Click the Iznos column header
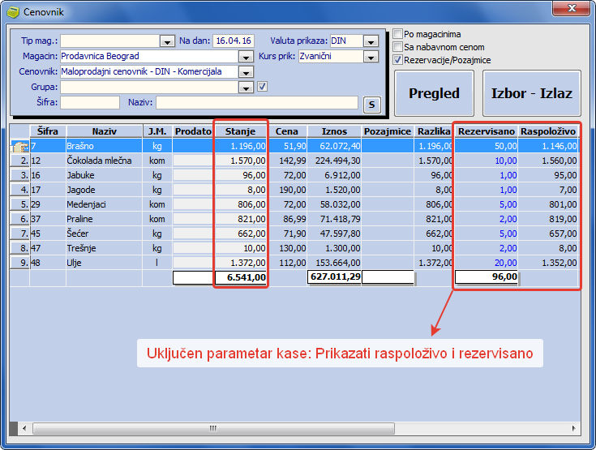Image resolution: width=596 pixels, height=450 pixels. 334,131
